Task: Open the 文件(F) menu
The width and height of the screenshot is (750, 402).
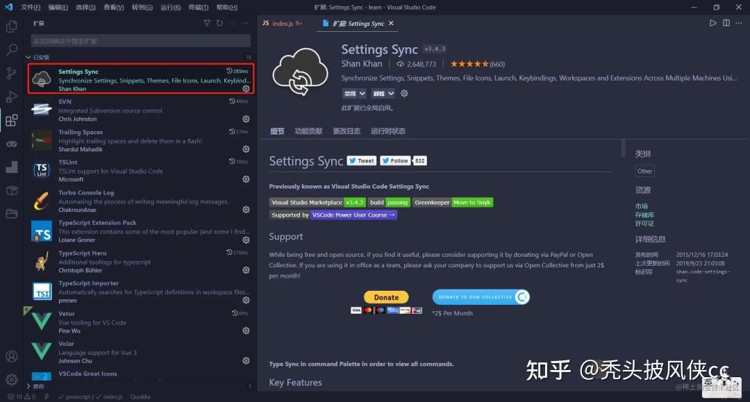Action: tap(30, 7)
